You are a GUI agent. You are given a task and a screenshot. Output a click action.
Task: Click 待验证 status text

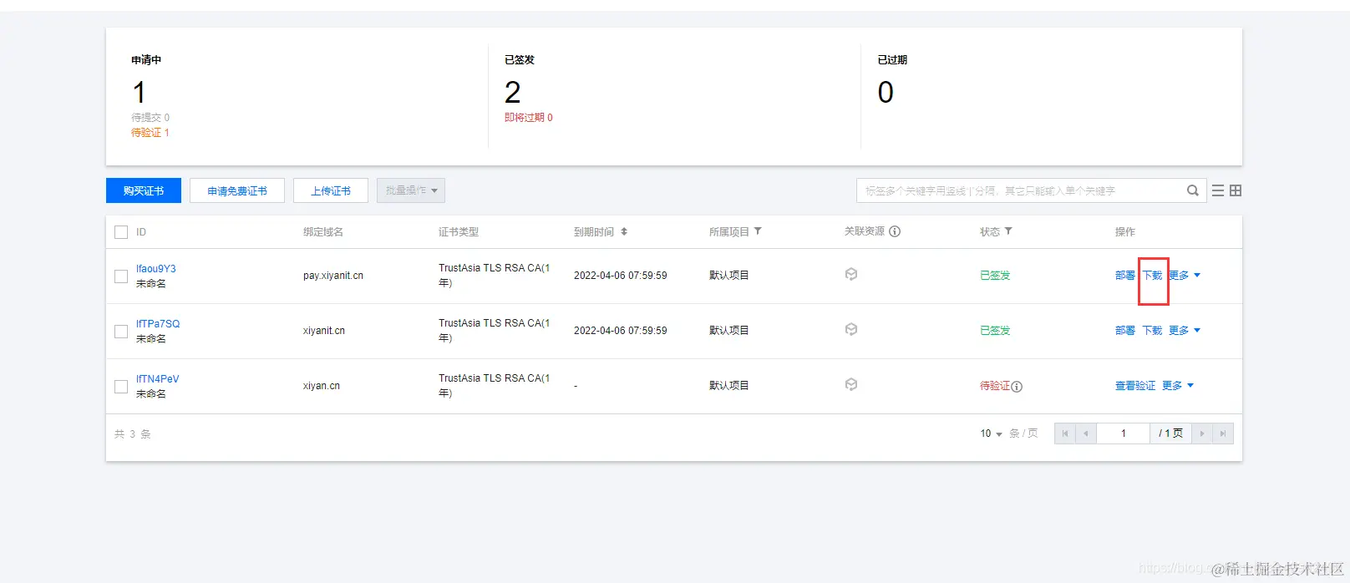coord(995,385)
